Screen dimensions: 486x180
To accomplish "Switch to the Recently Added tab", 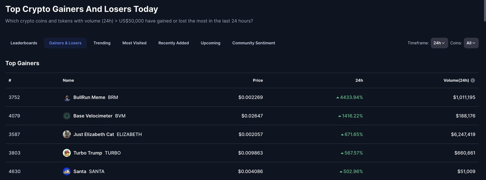I will click(173, 43).
